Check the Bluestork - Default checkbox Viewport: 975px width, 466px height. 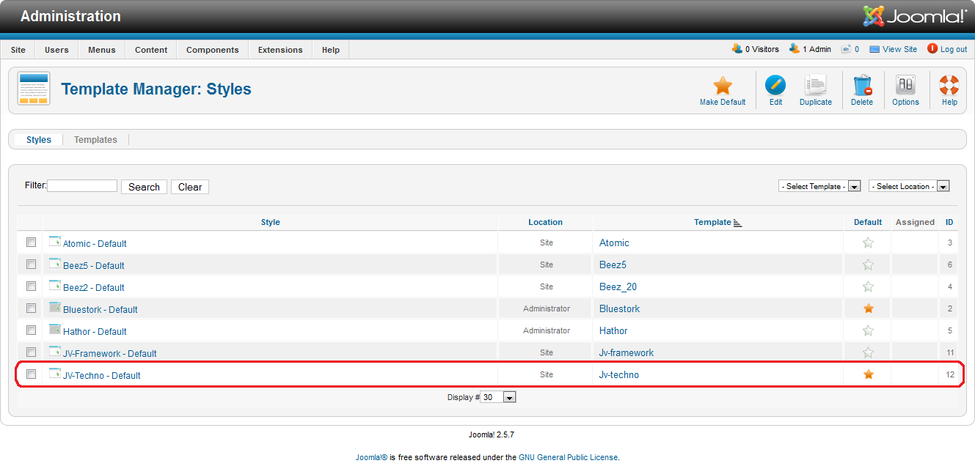31,308
